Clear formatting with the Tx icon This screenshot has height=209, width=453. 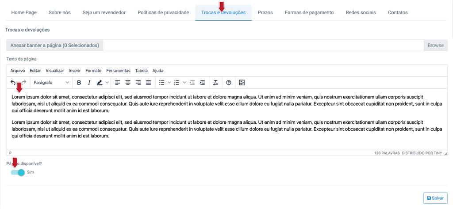pos(215,83)
